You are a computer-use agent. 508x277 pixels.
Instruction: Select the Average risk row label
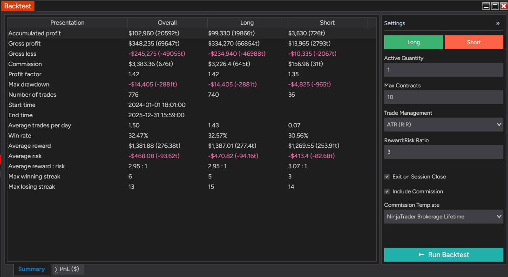coord(25,156)
